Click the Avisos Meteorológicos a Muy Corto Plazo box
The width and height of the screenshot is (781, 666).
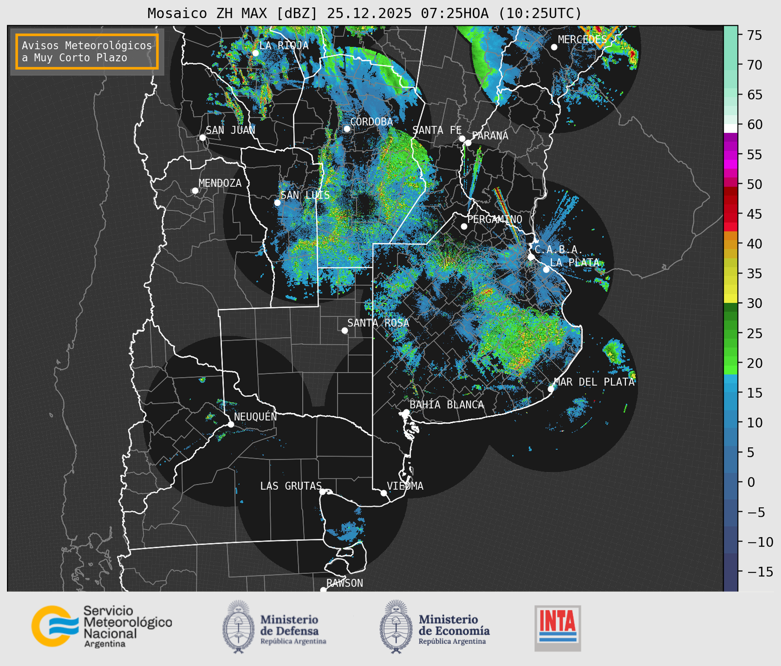[87, 51]
